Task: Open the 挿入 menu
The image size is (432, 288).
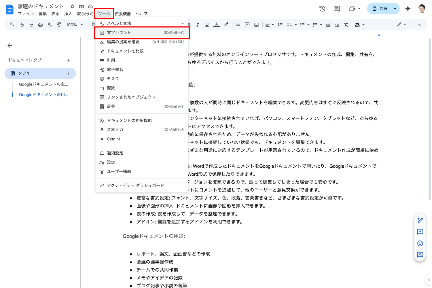Action: [x=68, y=14]
